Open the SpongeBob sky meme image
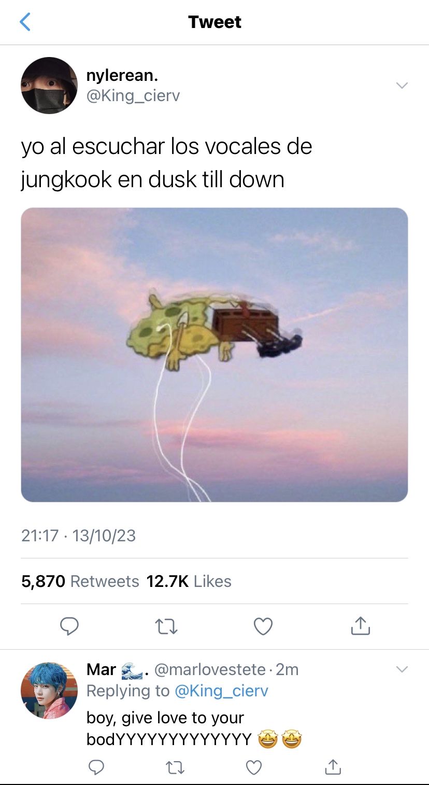This screenshot has width=429, height=785. [x=214, y=355]
